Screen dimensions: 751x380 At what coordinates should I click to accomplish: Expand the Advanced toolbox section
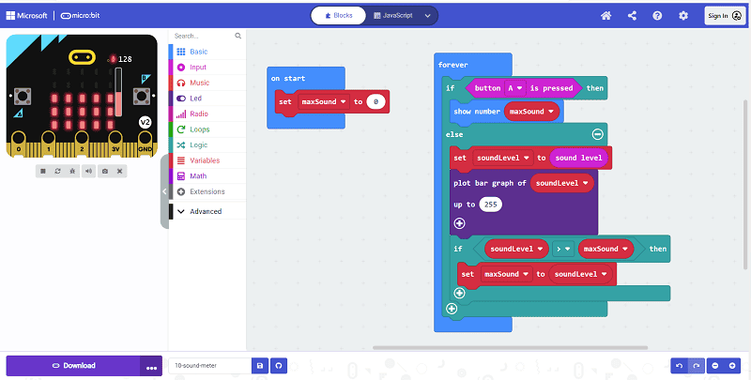coord(207,211)
